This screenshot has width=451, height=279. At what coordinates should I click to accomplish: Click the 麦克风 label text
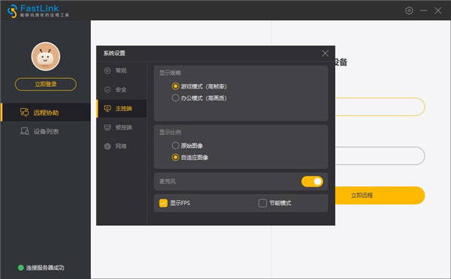tap(168, 181)
